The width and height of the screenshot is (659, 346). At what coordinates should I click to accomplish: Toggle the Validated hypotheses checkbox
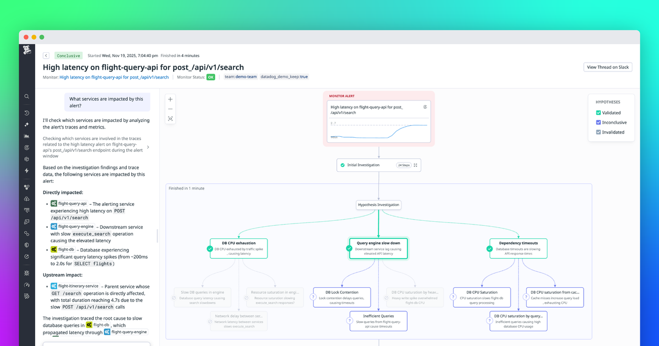point(599,113)
